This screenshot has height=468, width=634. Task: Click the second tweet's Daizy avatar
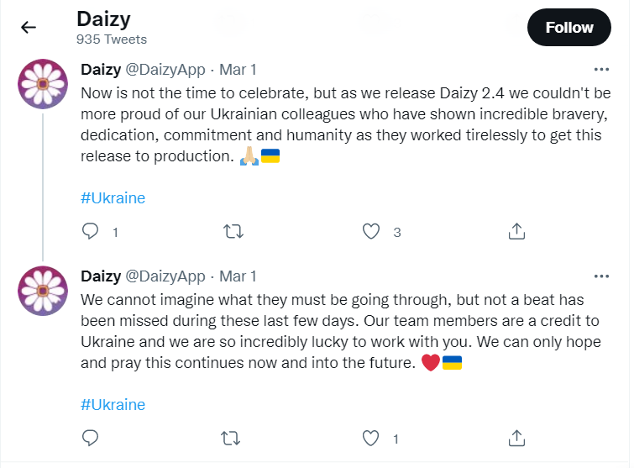pos(42,291)
